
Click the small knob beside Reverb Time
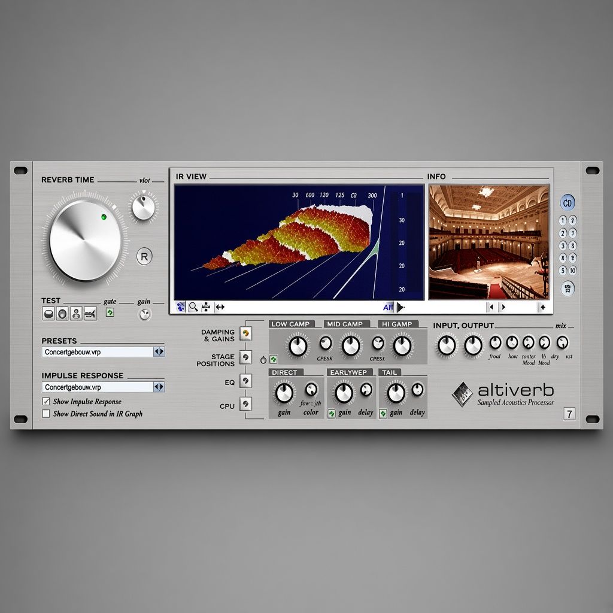pyautogui.click(x=144, y=207)
